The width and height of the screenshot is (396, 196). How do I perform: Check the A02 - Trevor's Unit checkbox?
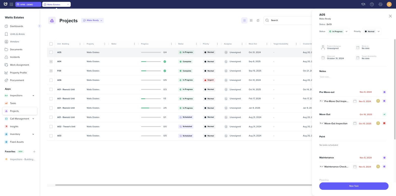51,127
